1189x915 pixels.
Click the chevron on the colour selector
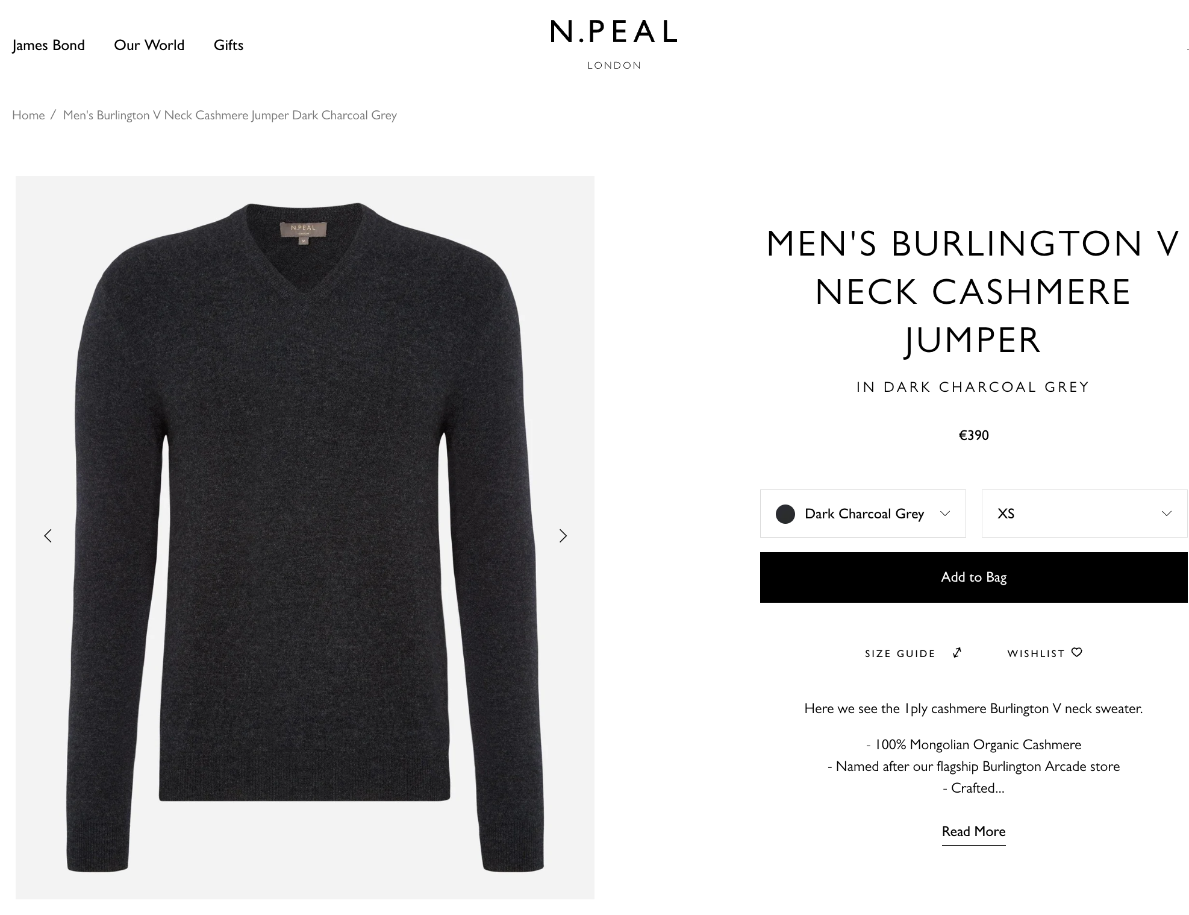pyautogui.click(x=944, y=514)
